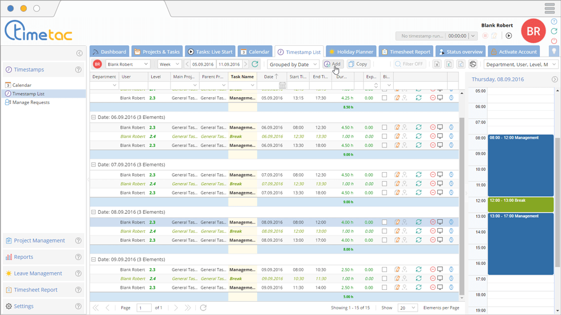Click the green refresh icon beside the date range
561x315 pixels.
coord(255,65)
